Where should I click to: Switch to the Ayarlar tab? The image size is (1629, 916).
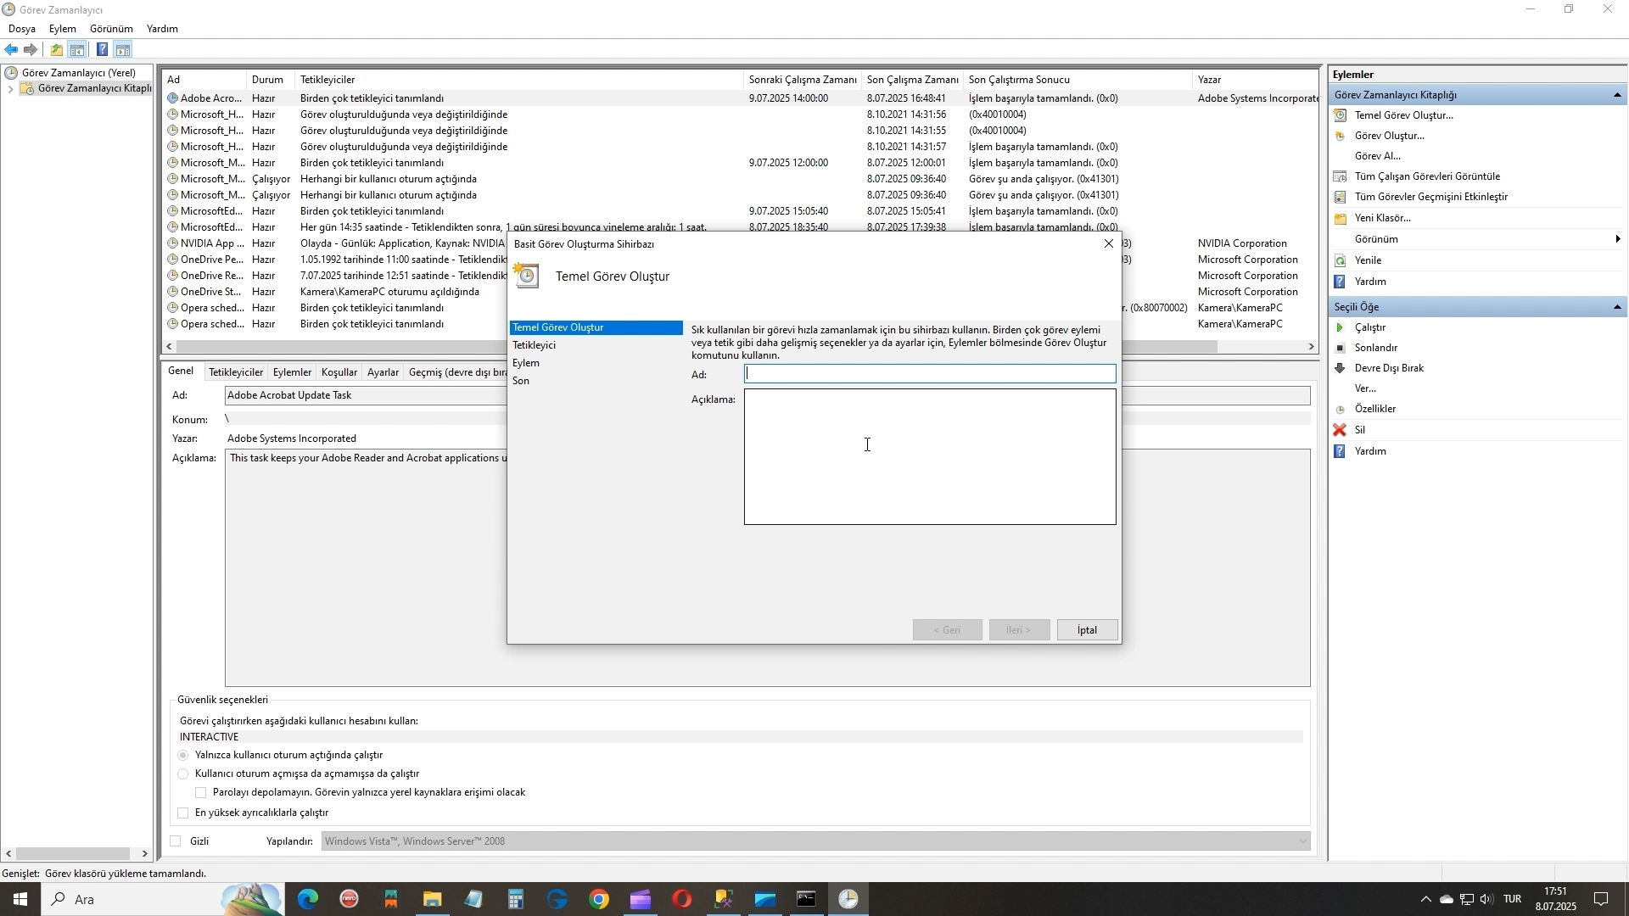pos(383,372)
